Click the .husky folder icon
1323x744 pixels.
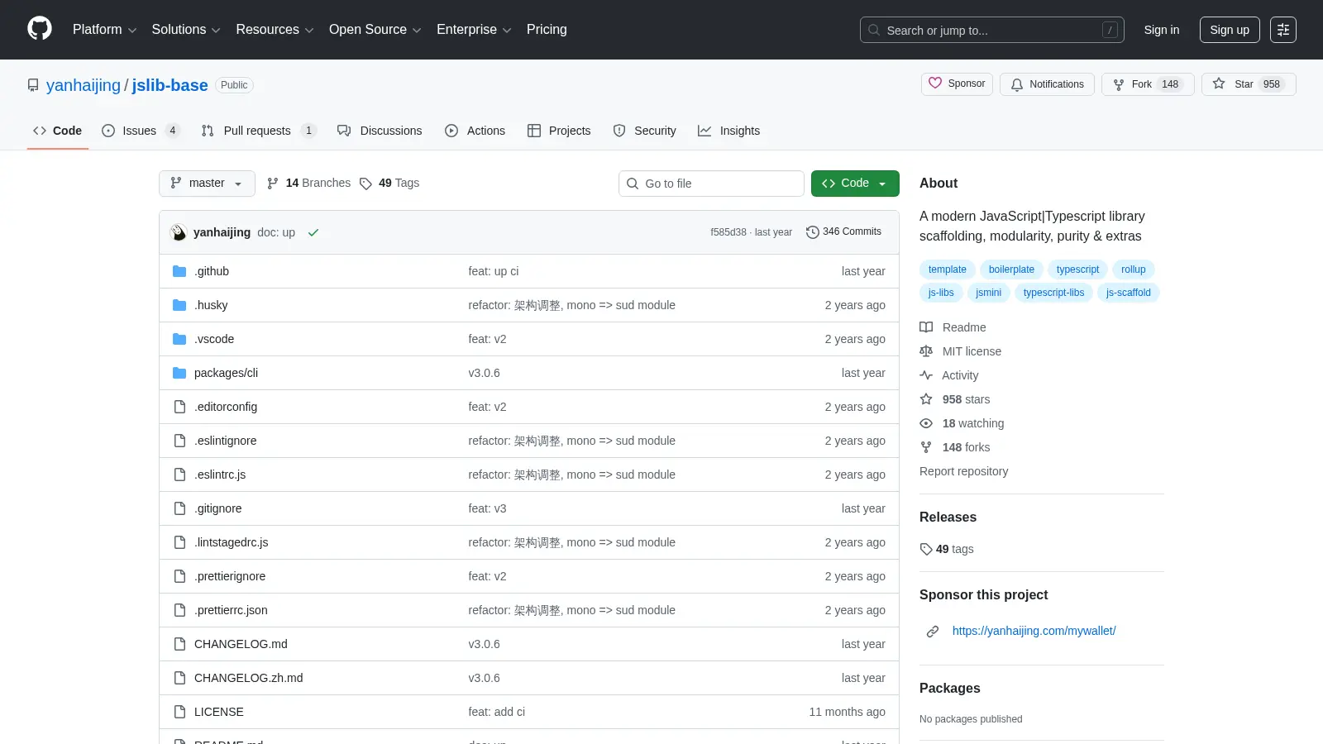point(179,305)
